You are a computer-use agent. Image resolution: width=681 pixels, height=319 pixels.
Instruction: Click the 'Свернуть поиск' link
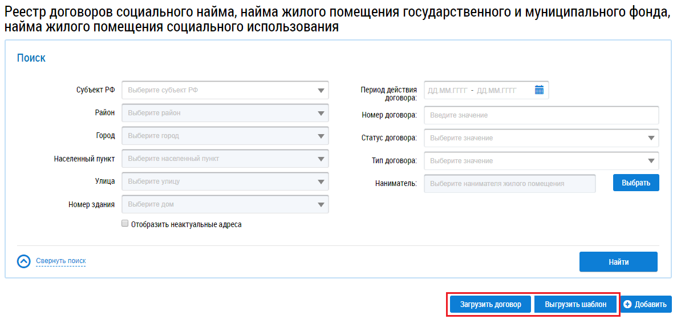pyautogui.click(x=61, y=261)
